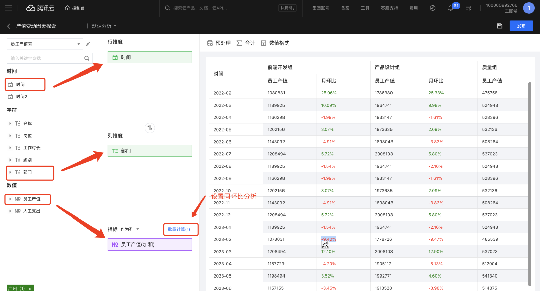Image resolution: width=540 pixels, height=291 pixels.
Task: Expand the 员工产值 numeric field
Action: pos(10,199)
